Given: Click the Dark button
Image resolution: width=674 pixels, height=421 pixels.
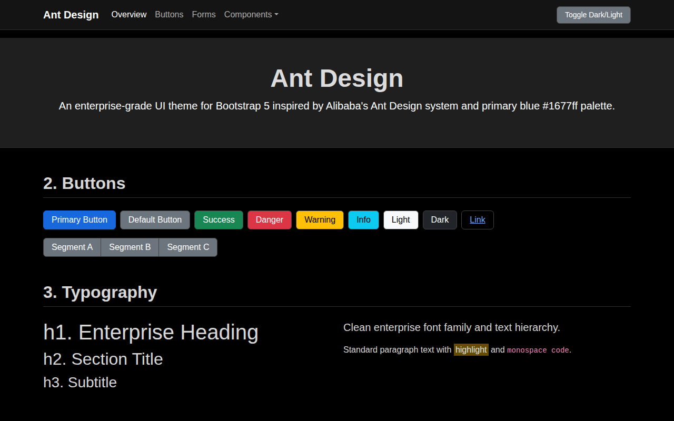Looking at the screenshot, I should (x=440, y=220).
